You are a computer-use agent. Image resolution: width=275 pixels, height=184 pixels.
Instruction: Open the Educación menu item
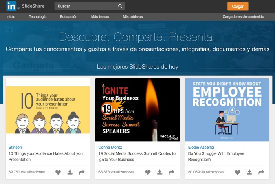click(69, 16)
